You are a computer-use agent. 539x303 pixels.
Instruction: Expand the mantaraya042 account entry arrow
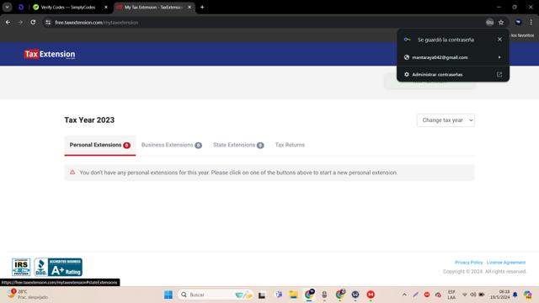(499, 57)
